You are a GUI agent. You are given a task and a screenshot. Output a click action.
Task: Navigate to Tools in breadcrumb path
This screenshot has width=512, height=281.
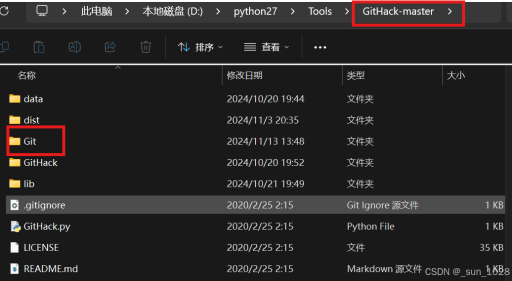tap(320, 11)
